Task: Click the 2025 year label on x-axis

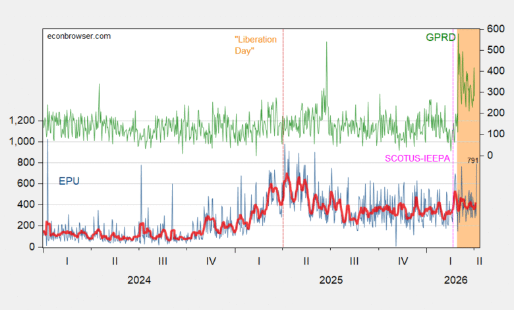Action: pos(331,280)
